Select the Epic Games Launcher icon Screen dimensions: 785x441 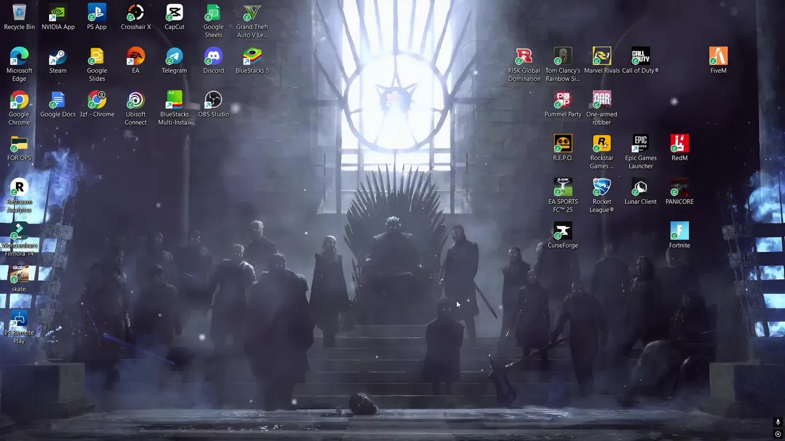[x=640, y=144]
